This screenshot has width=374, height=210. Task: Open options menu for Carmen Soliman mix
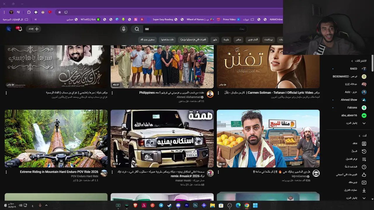pyautogui.click(x=218, y=93)
